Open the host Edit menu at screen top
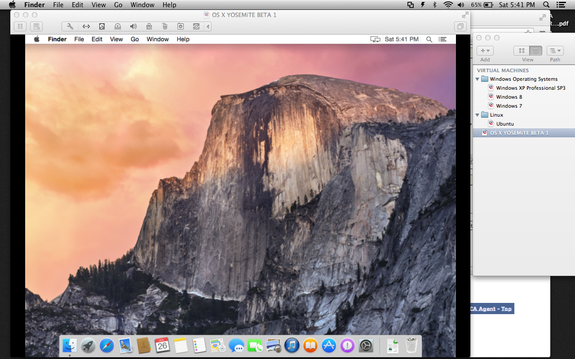Image resolution: width=575 pixels, height=359 pixels. 77,5
